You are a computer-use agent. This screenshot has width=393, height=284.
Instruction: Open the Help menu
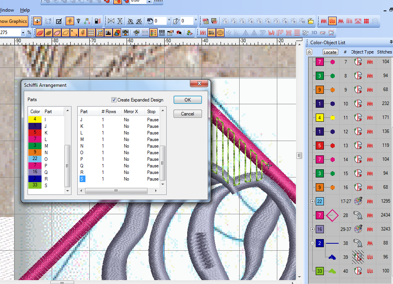(25, 10)
